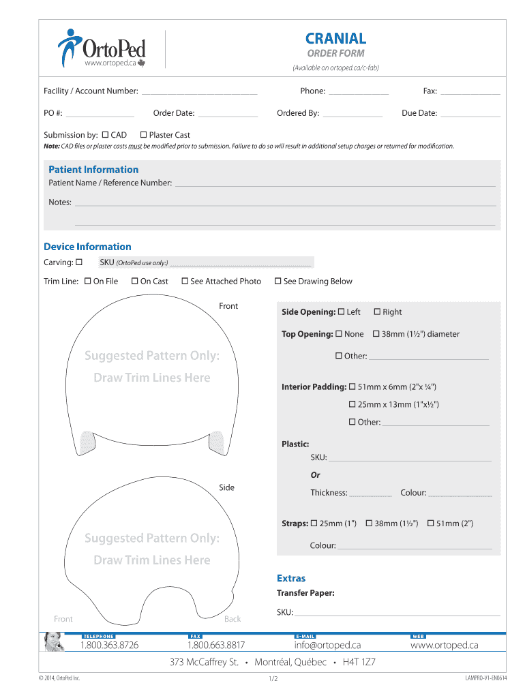Check the CAD submission checkbox
This screenshot has width=525, height=698.
tap(105, 135)
